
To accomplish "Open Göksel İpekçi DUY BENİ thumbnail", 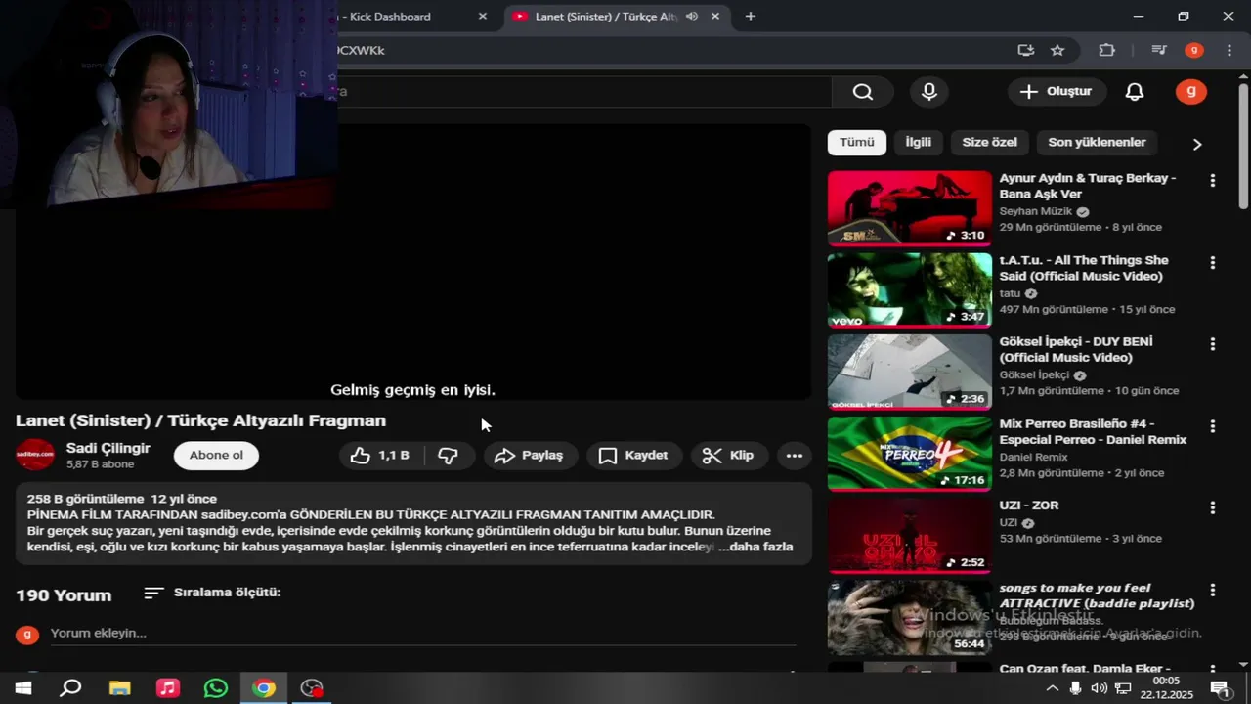I will coord(910,373).
